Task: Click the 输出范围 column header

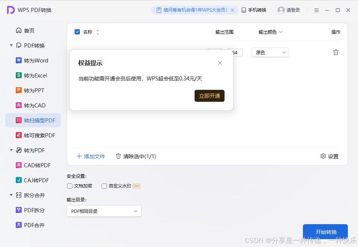Action: [x=225, y=32]
